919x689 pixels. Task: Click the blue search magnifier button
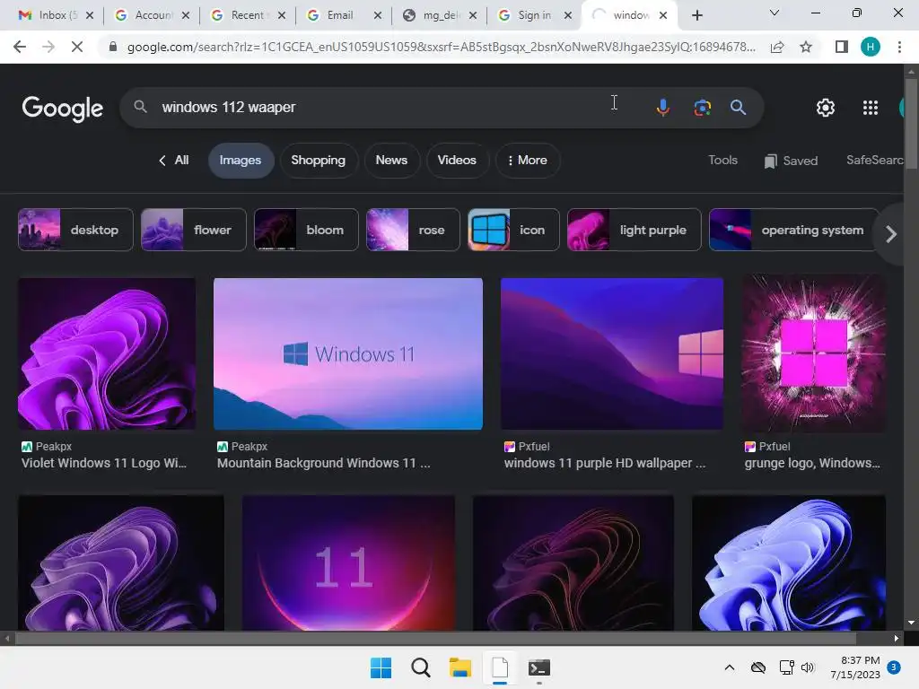(x=738, y=108)
